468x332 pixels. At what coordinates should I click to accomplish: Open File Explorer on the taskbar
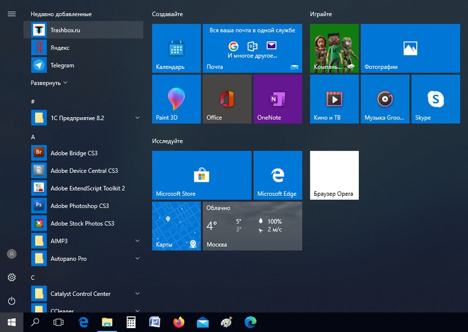[x=107, y=322]
